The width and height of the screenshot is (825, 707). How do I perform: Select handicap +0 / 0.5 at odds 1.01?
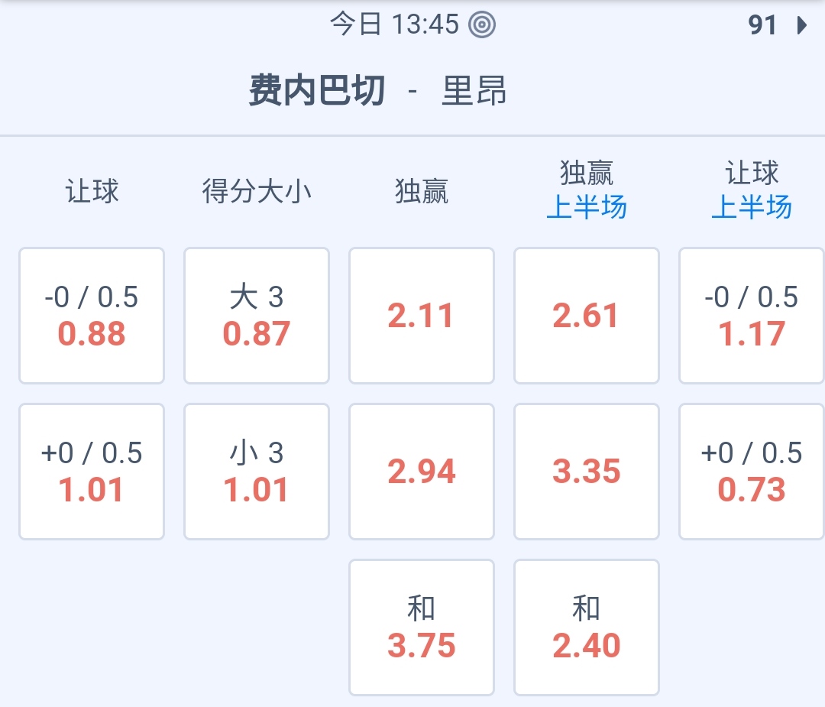(92, 472)
